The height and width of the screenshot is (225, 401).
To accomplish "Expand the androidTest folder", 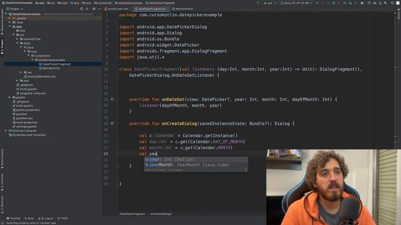I will pyautogui.click(x=18, y=39).
